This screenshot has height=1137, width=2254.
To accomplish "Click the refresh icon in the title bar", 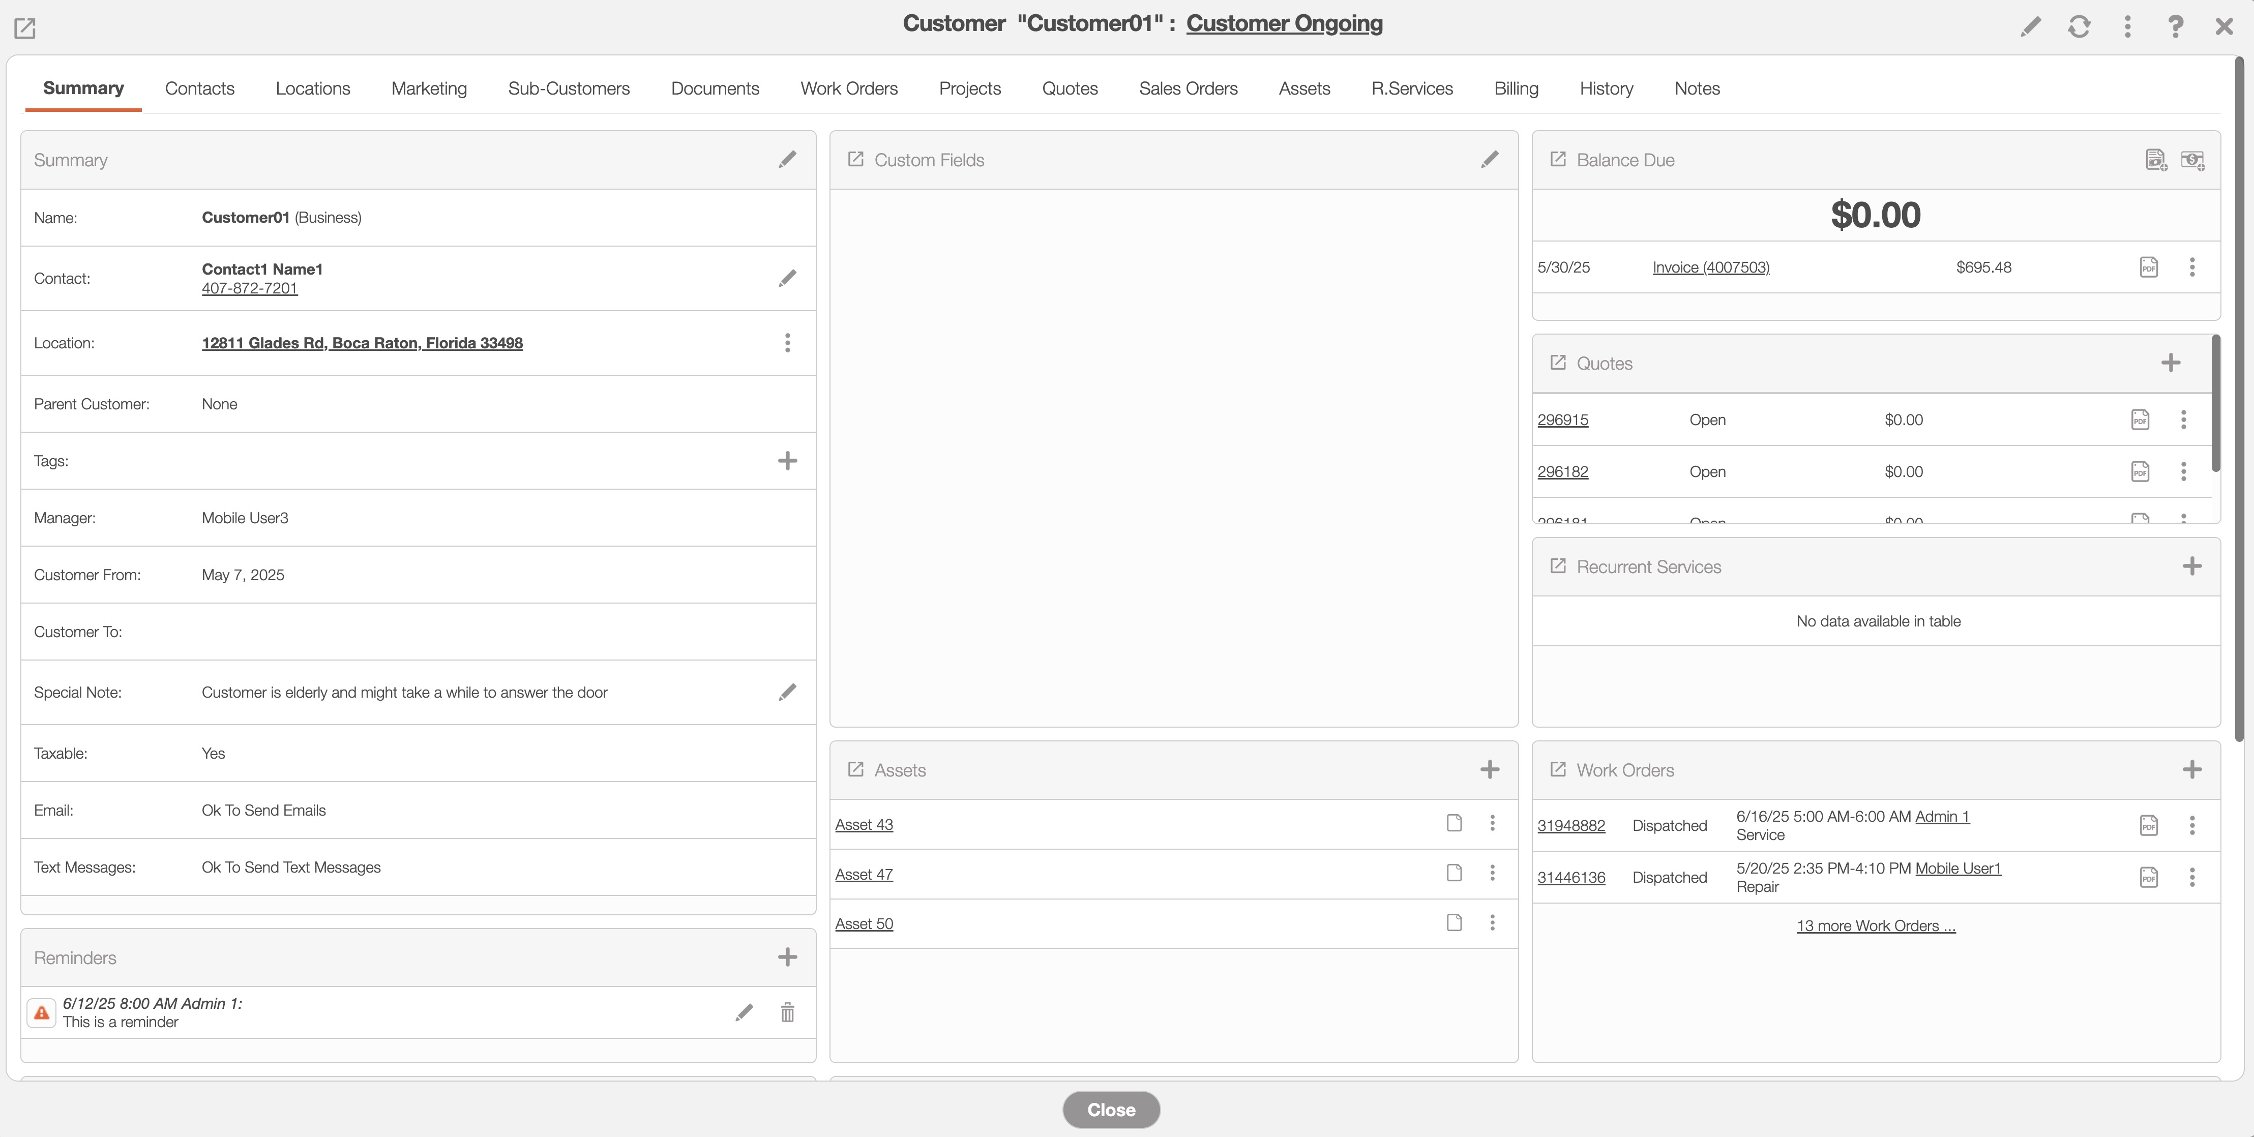I will pos(2079,26).
